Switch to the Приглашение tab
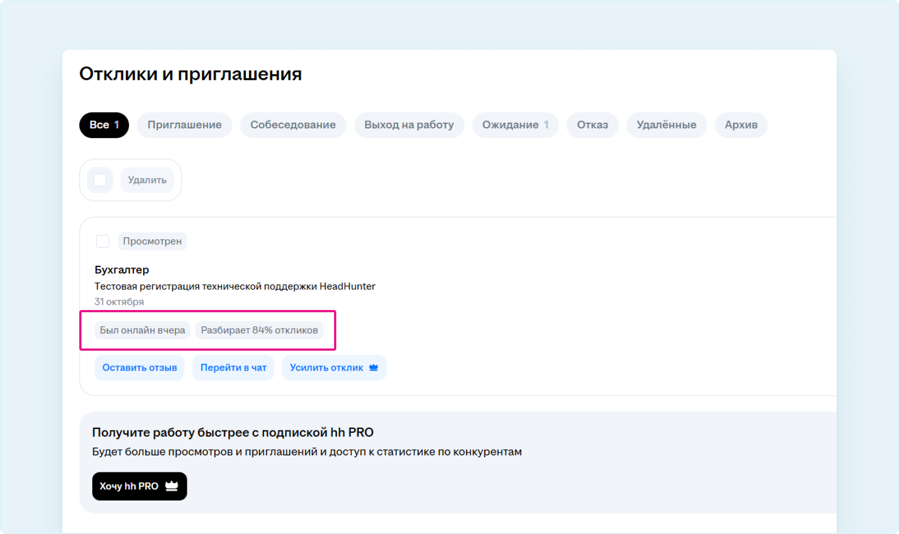This screenshot has height=534, width=899. (x=185, y=125)
